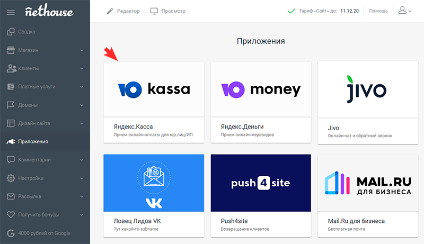
Task: Click the Рассылка envelope icon
Action: [11, 196]
